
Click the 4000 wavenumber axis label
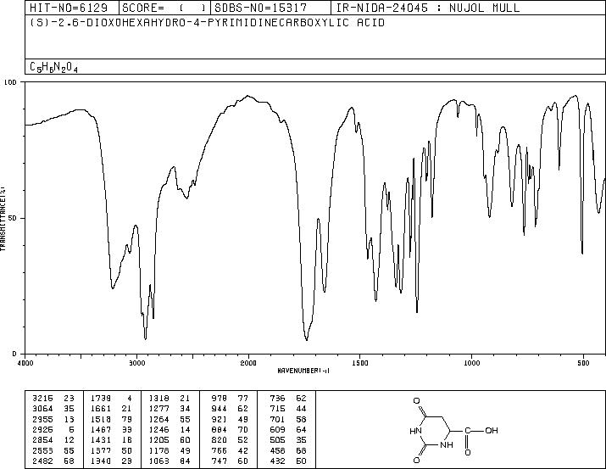pos(25,363)
